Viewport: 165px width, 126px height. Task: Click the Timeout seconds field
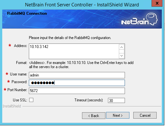pyautogui.click(x=116, y=100)
